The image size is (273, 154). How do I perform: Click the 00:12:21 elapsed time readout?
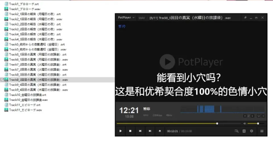(x=172, y=131)
